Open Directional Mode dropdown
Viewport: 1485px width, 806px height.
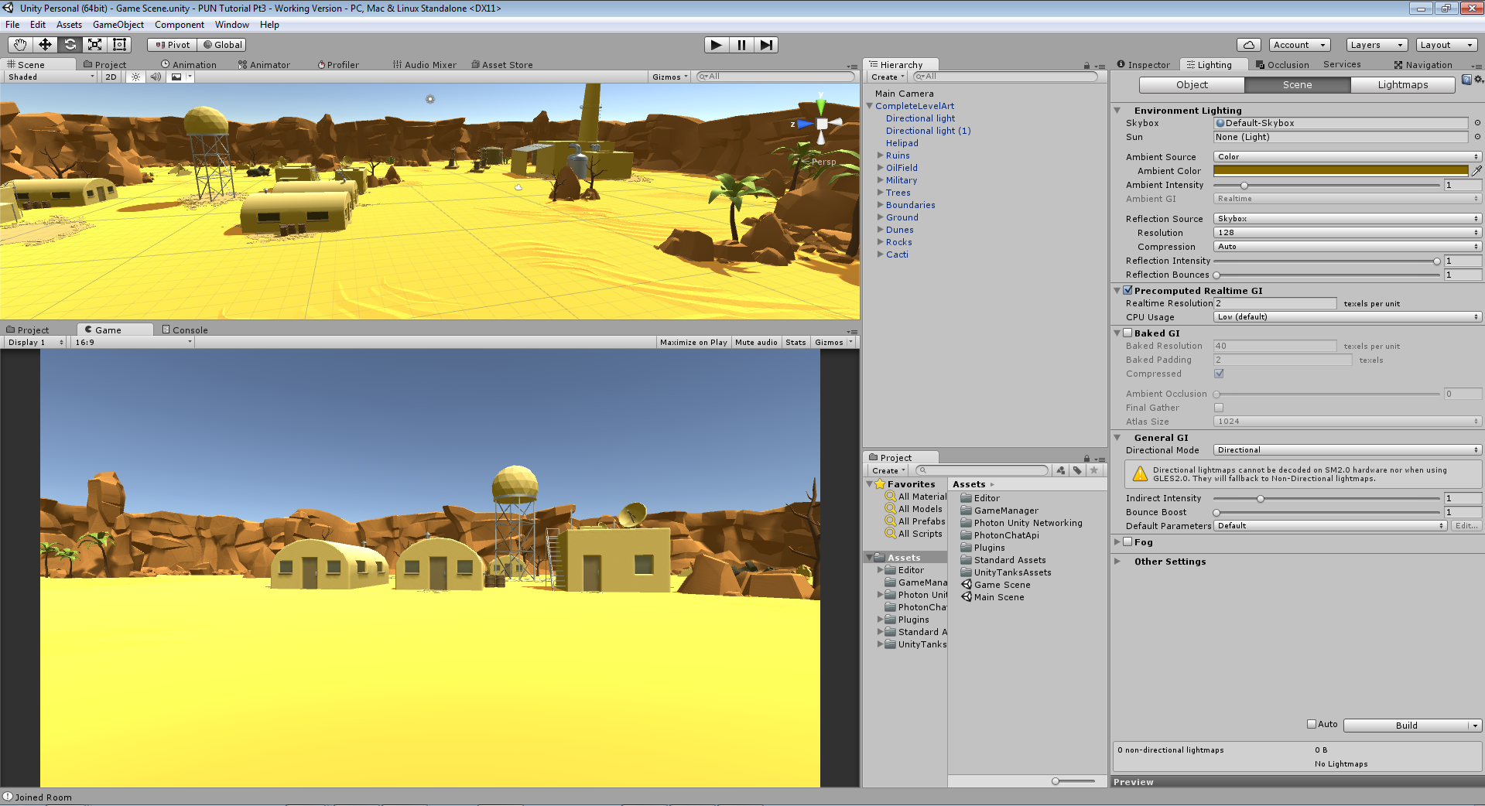coord(1347,450)
